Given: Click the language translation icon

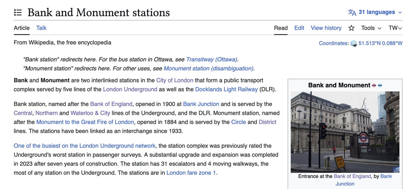Looking at the screenshot, I should [352, 12].
